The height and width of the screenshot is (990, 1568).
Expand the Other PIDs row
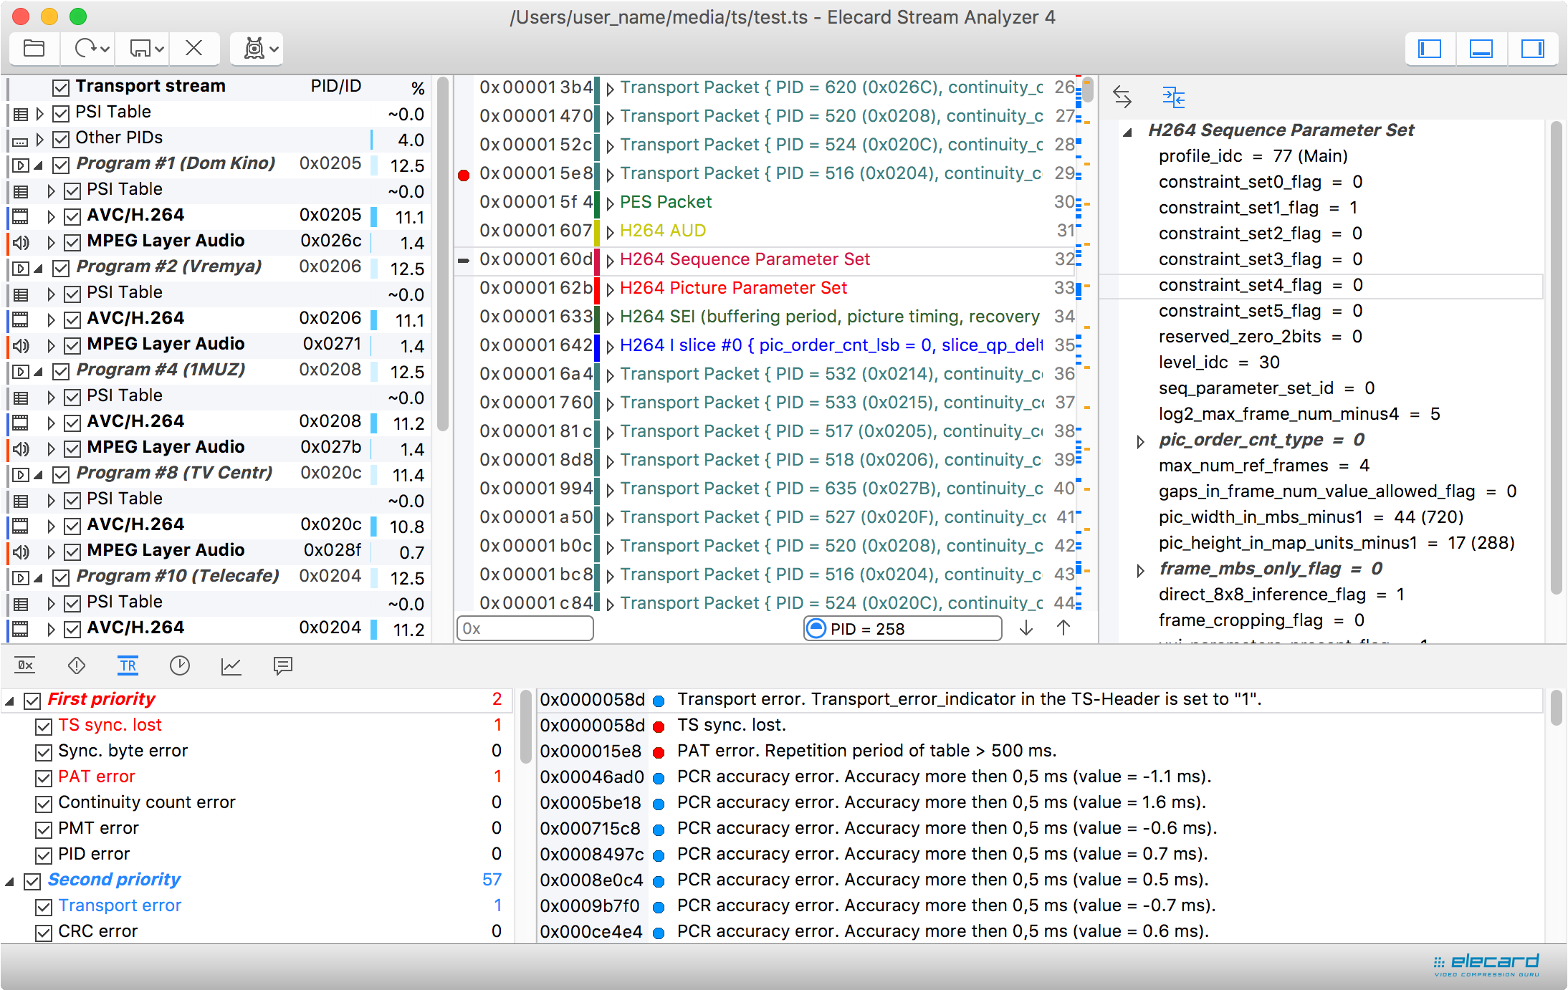click(x=40, y=139)
